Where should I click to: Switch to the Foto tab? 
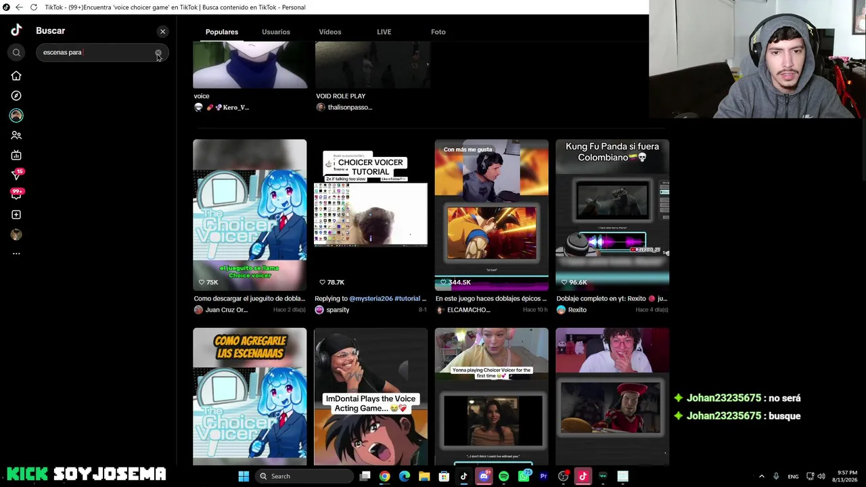(x=438, y=32)
